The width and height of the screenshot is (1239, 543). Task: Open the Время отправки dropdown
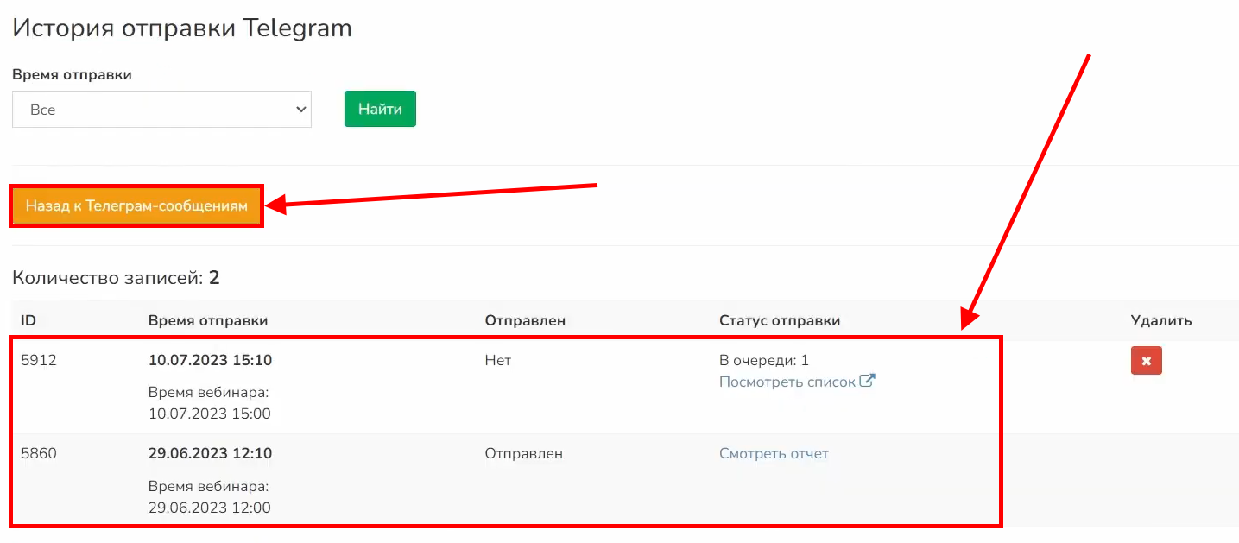pos(161,110)
